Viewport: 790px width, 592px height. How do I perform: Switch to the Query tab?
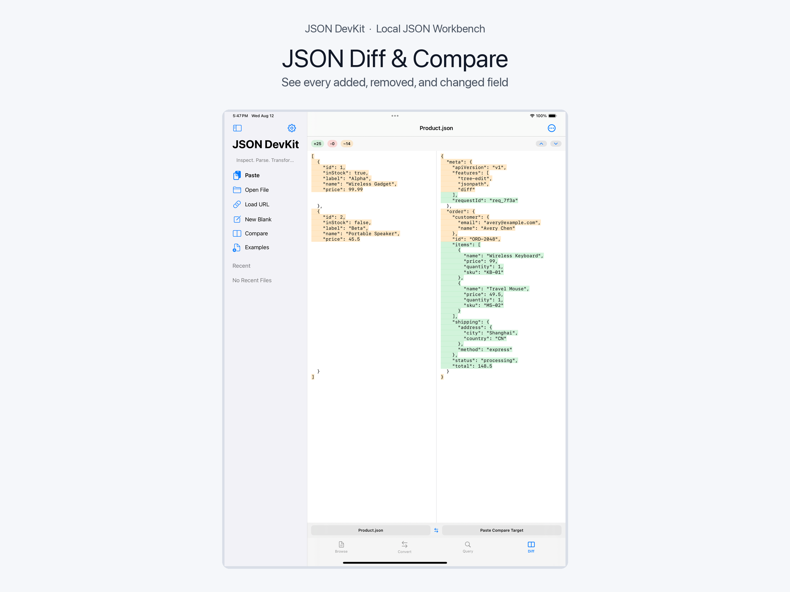pyautogui.click(x=468, y=547)
